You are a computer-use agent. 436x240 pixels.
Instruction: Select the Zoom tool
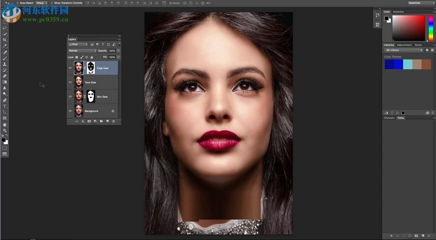(x=5, y=131)
